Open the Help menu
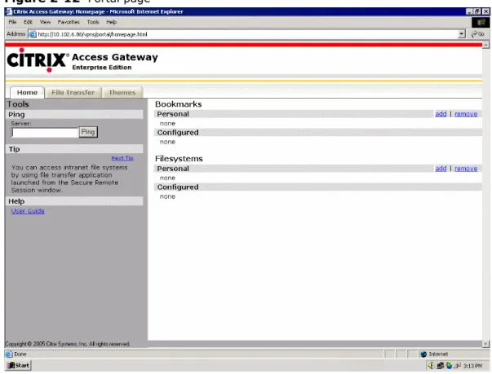 tap(112, 22)
